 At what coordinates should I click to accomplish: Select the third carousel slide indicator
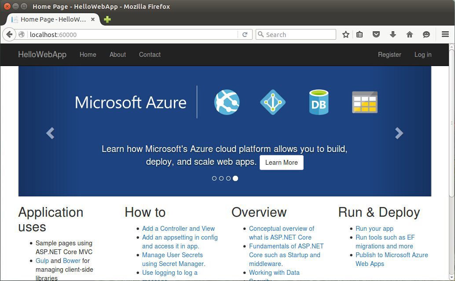coord(228,178)
